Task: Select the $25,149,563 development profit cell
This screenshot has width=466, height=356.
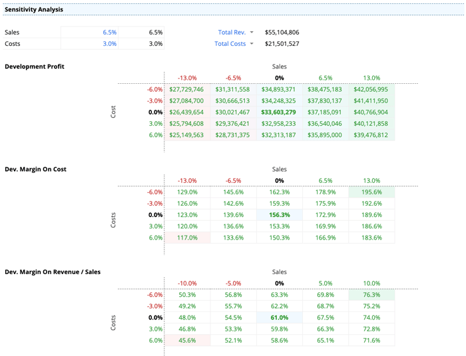Action: 186,135
